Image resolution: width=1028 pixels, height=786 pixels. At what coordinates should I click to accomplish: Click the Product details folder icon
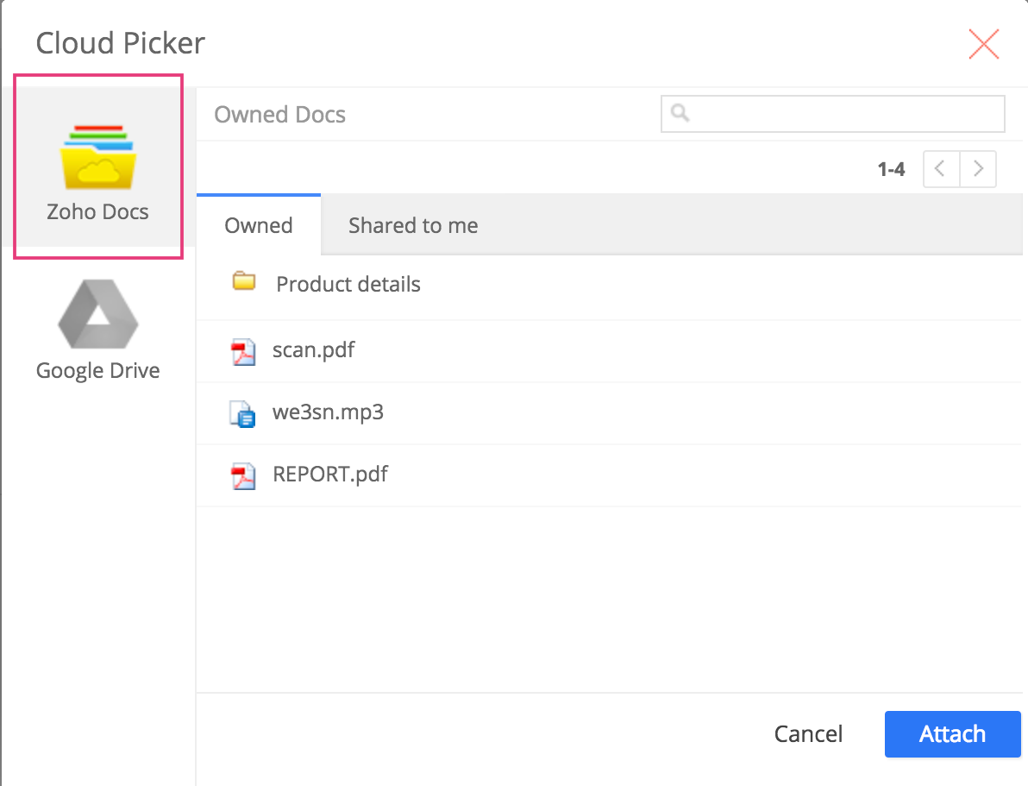coord(244,281)
